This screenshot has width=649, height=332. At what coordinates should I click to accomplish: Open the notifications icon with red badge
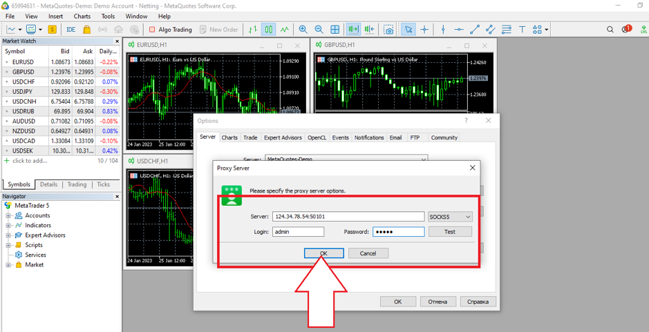pos(626,29)
